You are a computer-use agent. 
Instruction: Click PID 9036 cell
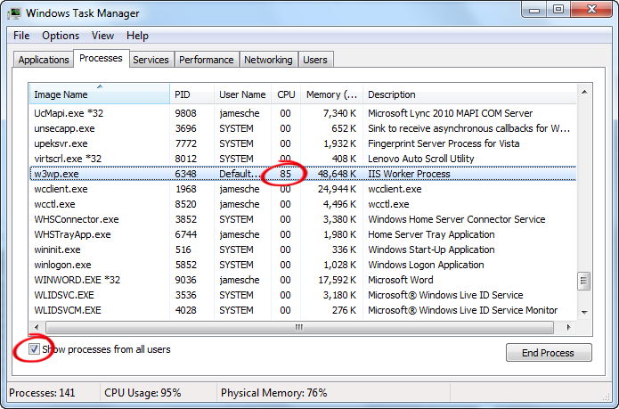coord(185,280)
